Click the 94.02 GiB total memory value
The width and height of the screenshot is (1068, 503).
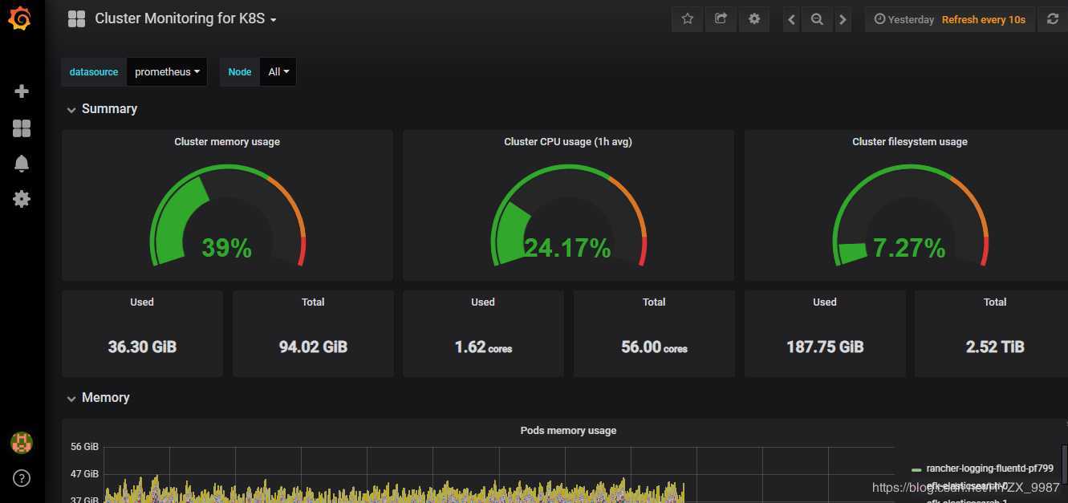pyautogui.click(x=313, y=347)
